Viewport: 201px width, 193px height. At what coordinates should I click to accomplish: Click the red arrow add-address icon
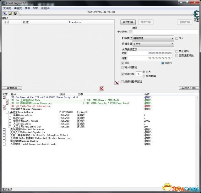point(117,83)
